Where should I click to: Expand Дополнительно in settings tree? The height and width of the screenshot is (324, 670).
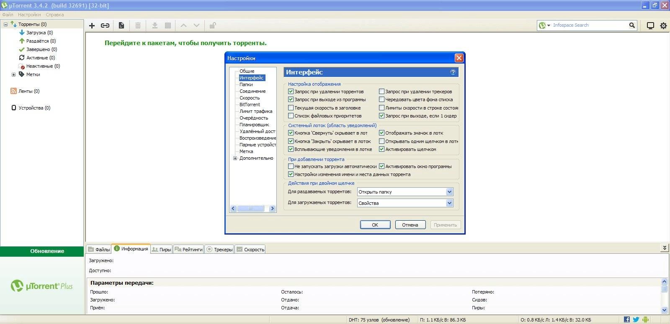point(235,158)
